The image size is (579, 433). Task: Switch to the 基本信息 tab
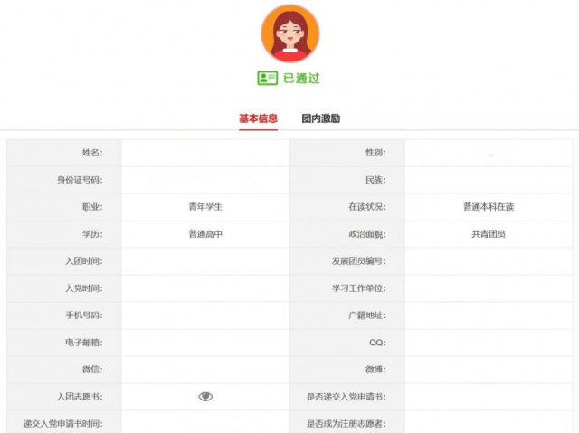click(x=258, y=118)
